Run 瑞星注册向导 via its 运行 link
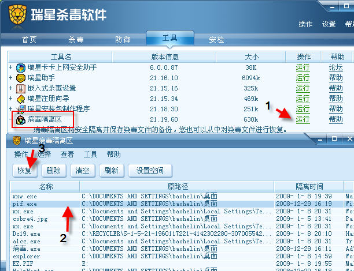This screenshot has width=354, height=271. [x=303, y=99]
